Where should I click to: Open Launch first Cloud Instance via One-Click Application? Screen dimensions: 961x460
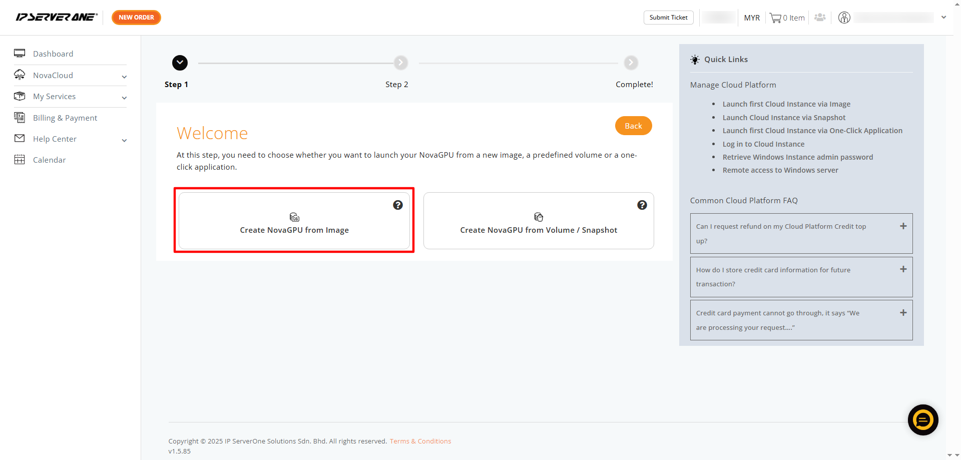(x=812, y=131)
